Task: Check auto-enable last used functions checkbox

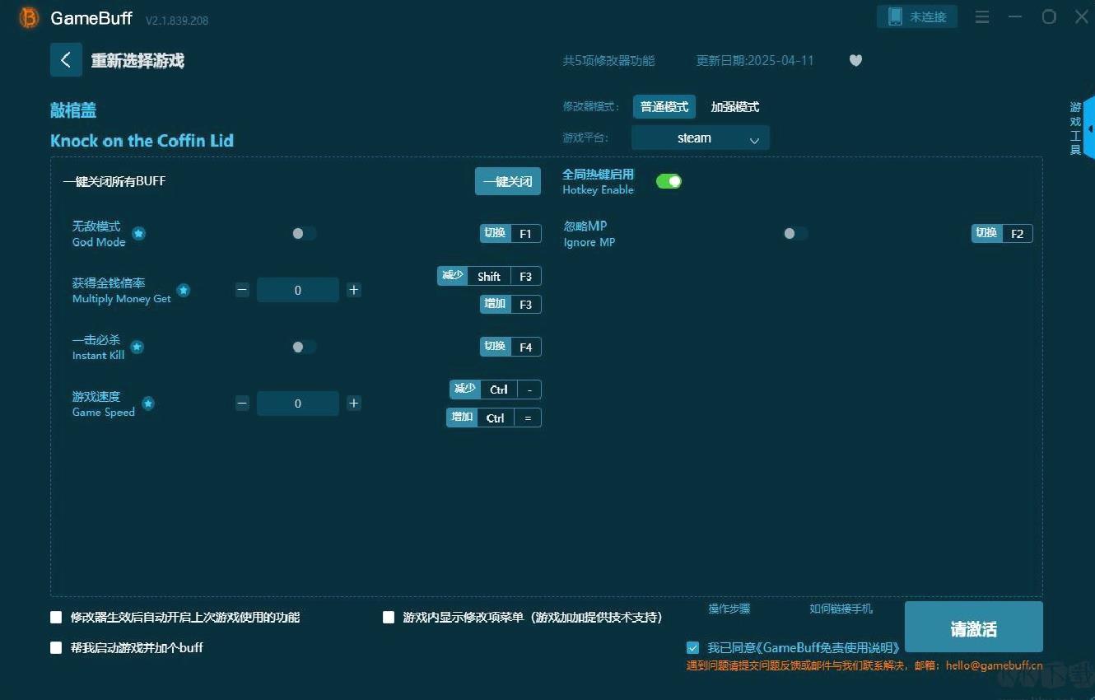Action: coord(56,617)
